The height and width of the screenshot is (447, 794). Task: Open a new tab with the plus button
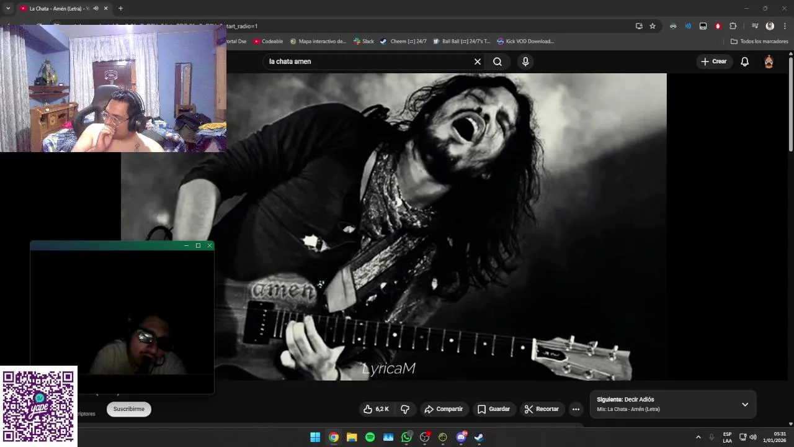click(120, 9)
